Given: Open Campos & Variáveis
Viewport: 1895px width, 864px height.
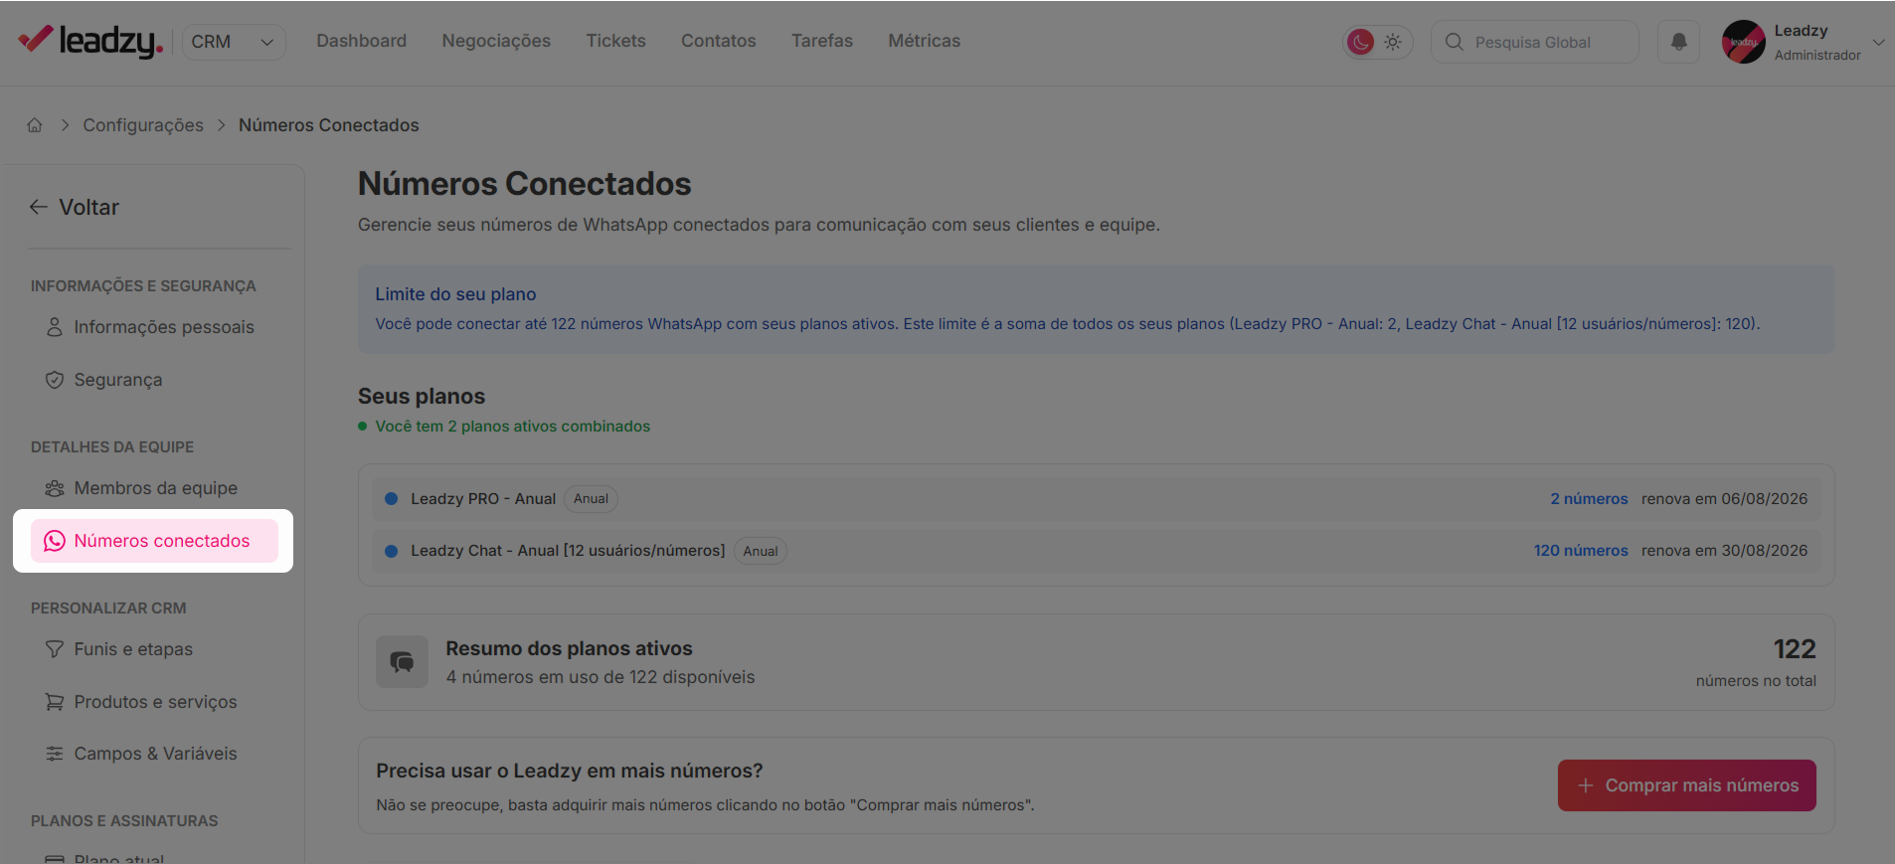Looking at the screenshot, I should click(x=154, y=754).
